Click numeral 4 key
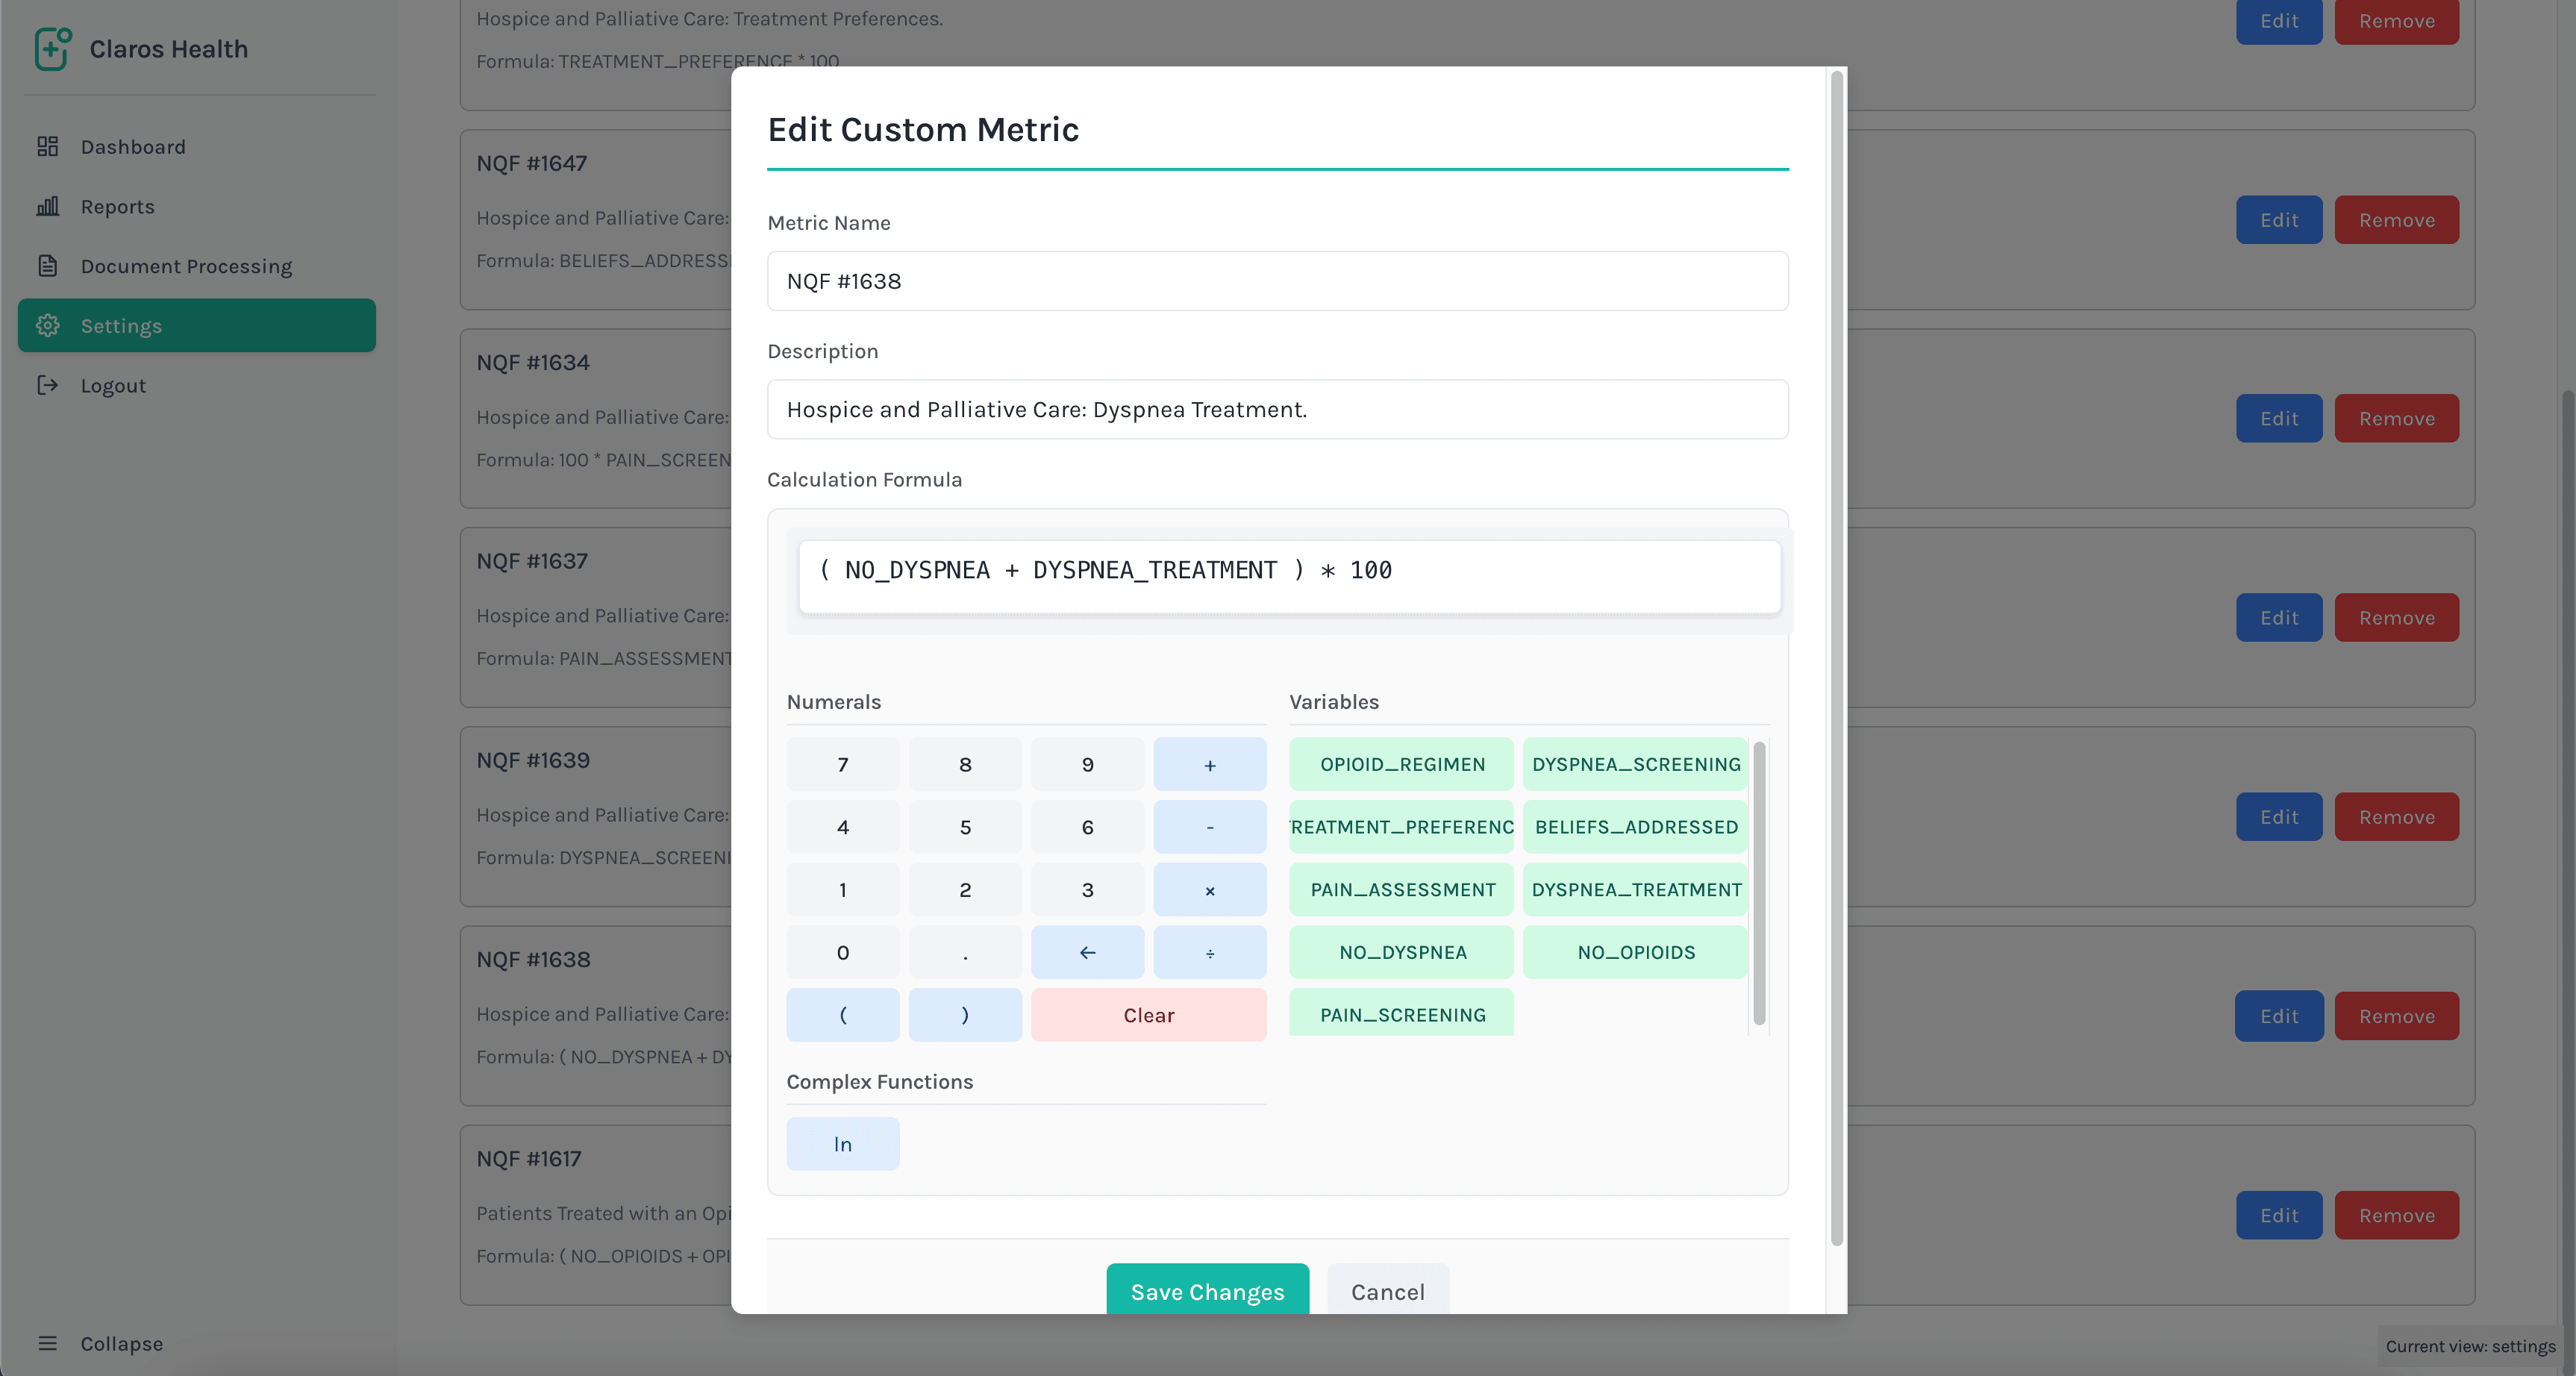 pos(842,827)
